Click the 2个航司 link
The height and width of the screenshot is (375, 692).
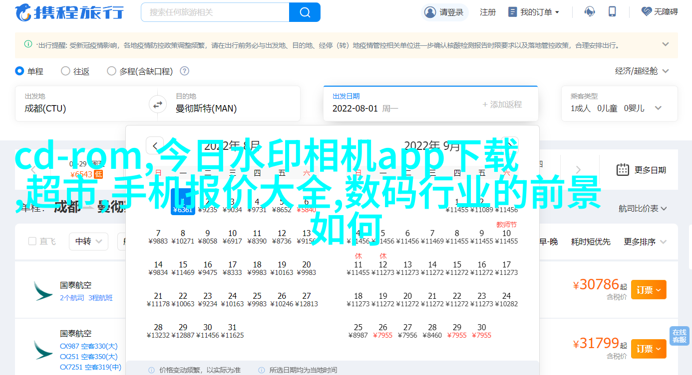pyautogui.click(x=72, y=298)
